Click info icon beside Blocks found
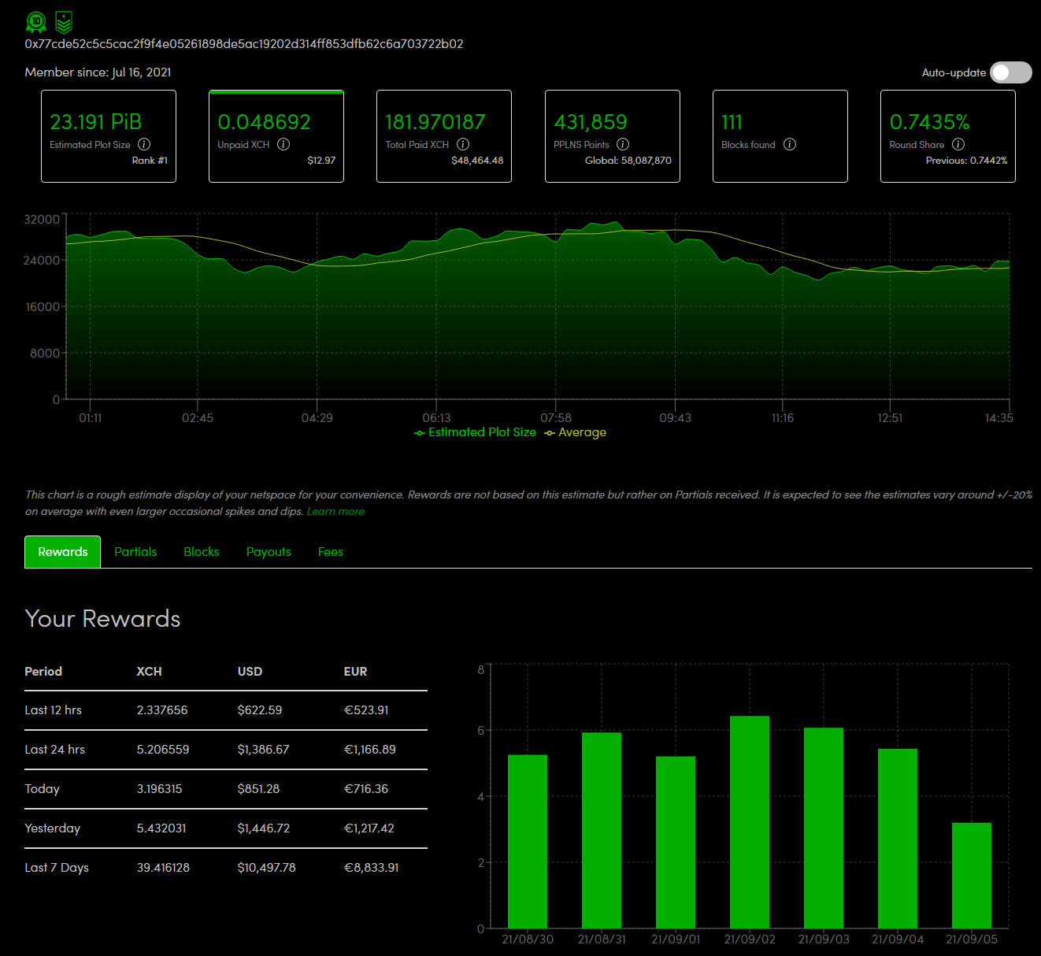The height and width of the screenshot is (956, 1041). [790, 144]
